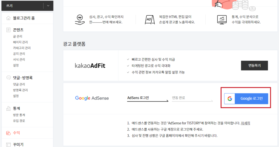
Task: Open the 콘텐츠 section heading
Action: tap(18, 30)
